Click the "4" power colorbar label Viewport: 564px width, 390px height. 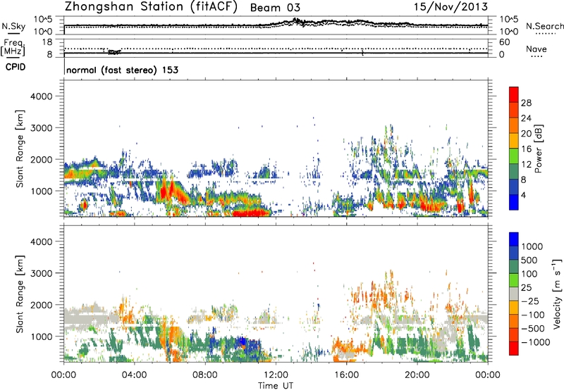[523, 195]
